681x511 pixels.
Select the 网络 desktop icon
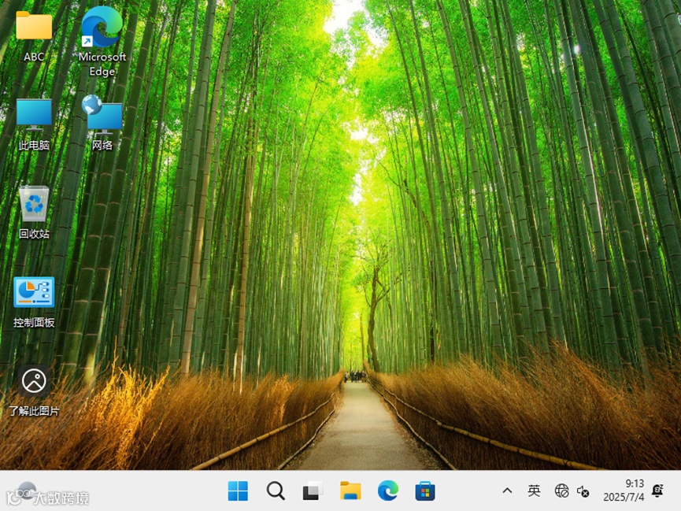coord(102,123)
